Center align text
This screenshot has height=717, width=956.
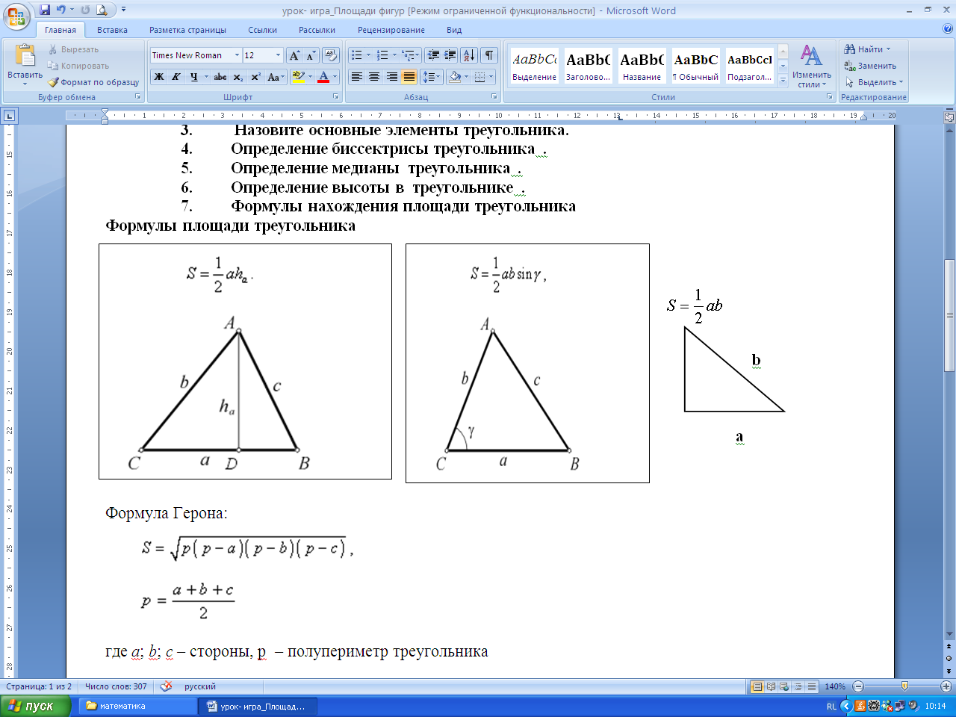374,77
